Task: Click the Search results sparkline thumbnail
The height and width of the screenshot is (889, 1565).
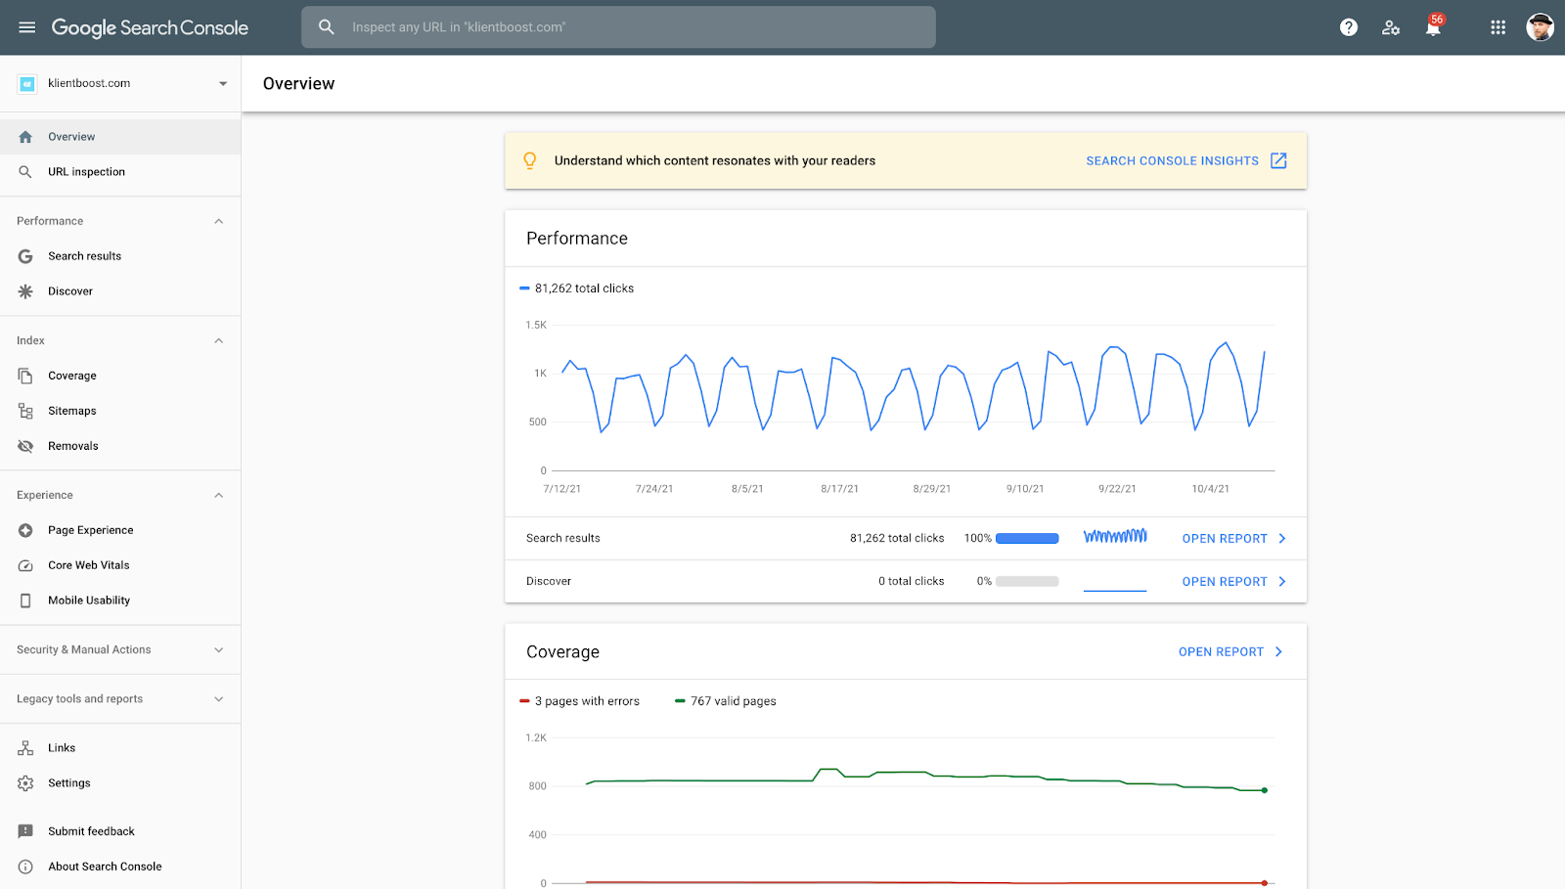Action: click(1115, 537)
